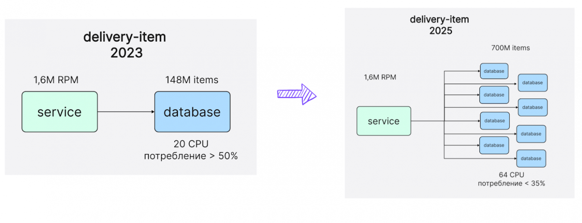Screen dimensions: 582x223
Task: Click the "148M items" label
Action: [192, 80]
